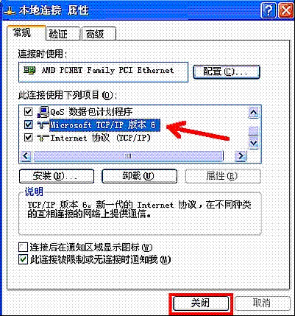This screenshot has width=295, height=316.
Task: Click the connection icon in the title bar
Action: coord(9,12)
